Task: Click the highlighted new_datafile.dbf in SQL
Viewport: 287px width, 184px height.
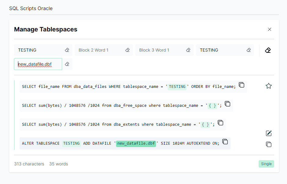Action: point(136,143)
